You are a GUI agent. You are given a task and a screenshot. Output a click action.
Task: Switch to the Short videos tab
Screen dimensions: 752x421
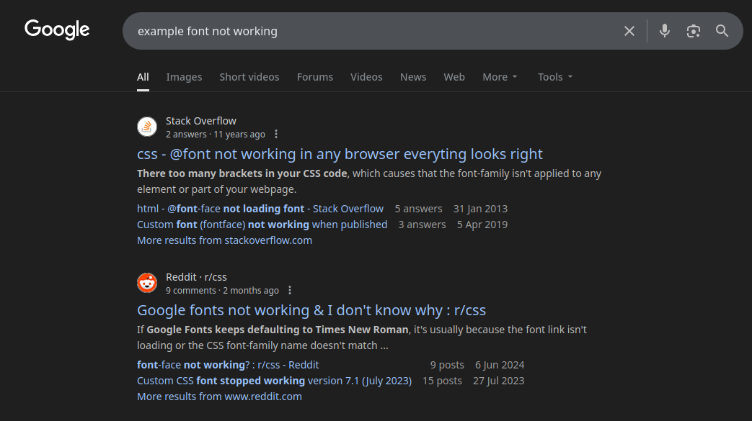click(x=249, y=77)
